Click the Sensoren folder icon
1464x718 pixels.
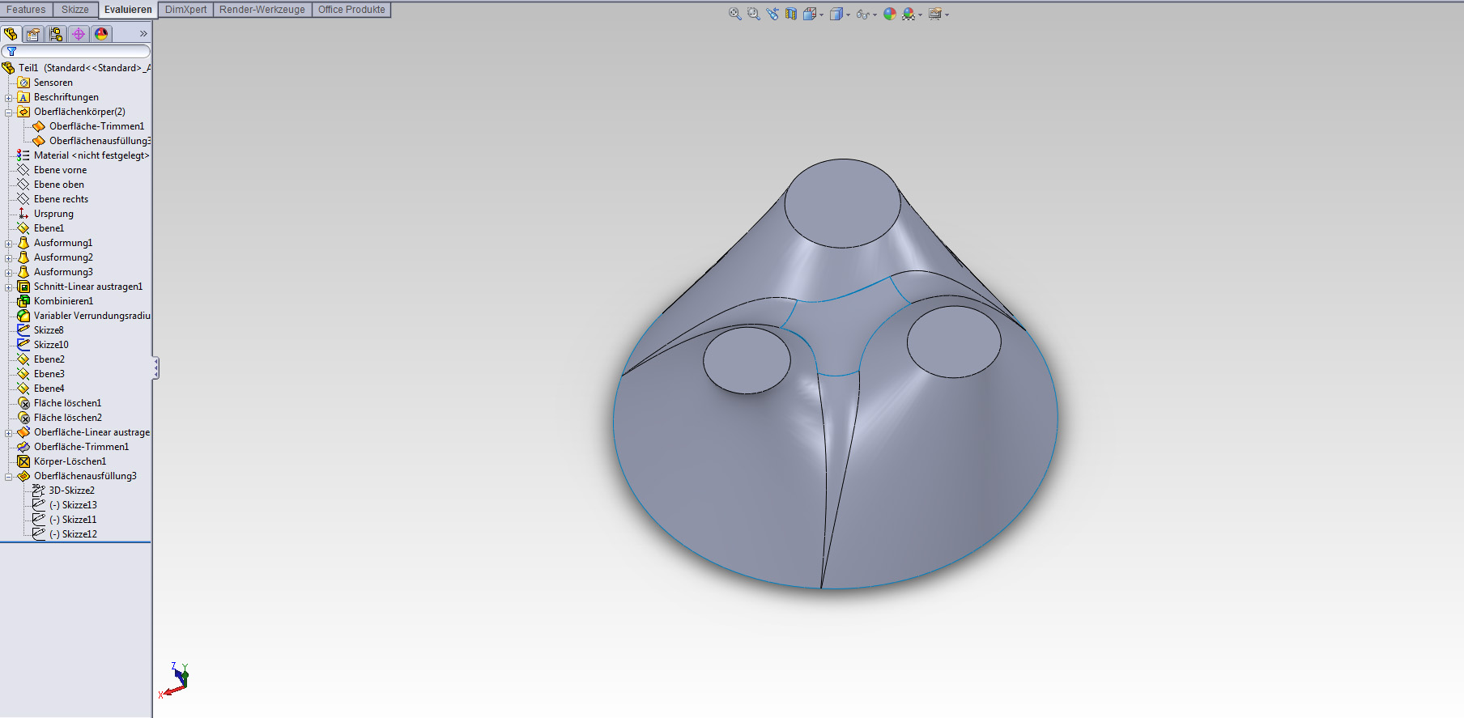click(23, 83)
